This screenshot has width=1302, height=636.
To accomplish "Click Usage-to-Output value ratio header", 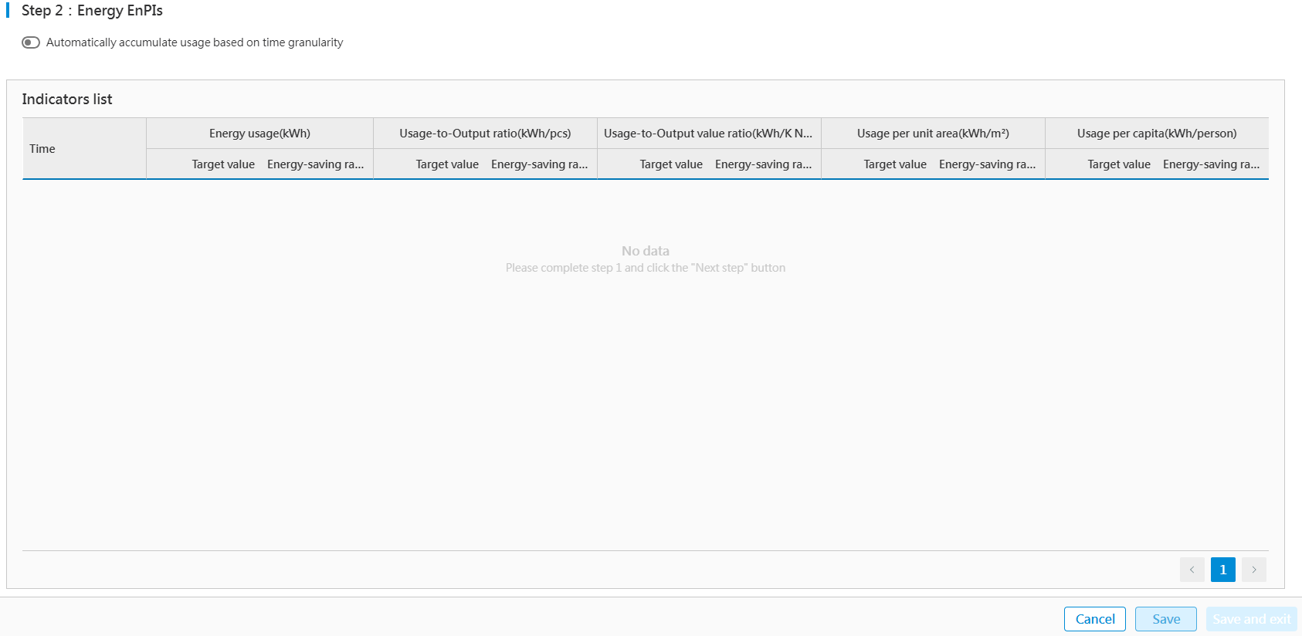I will 708,134.
